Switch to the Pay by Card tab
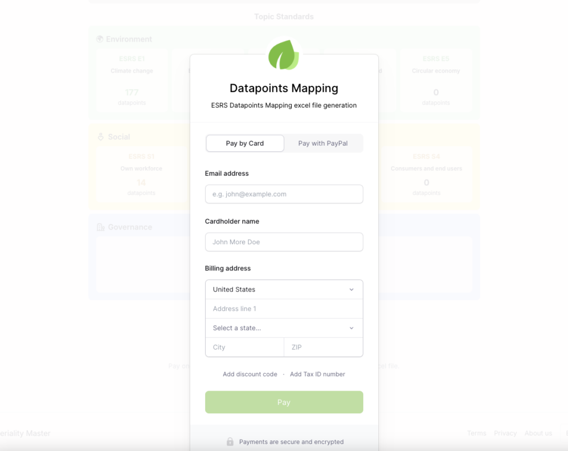Image resolution: width=568 pixels, height=451 pixels. pos(245,143)
